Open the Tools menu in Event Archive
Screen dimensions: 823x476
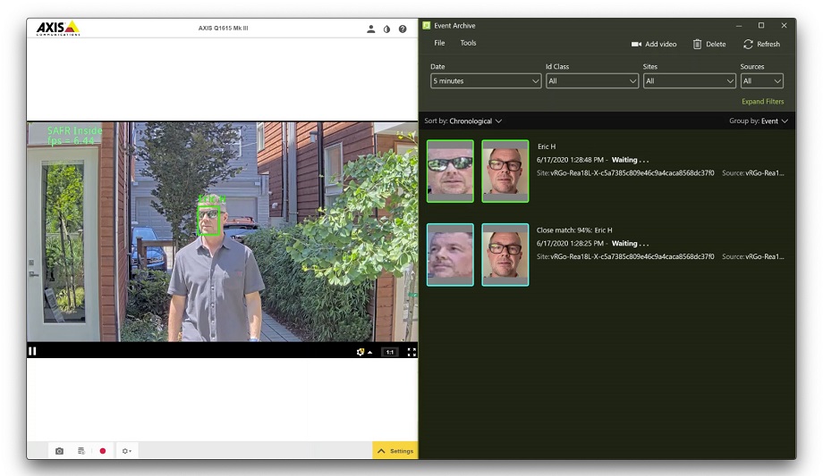point(468,43)
